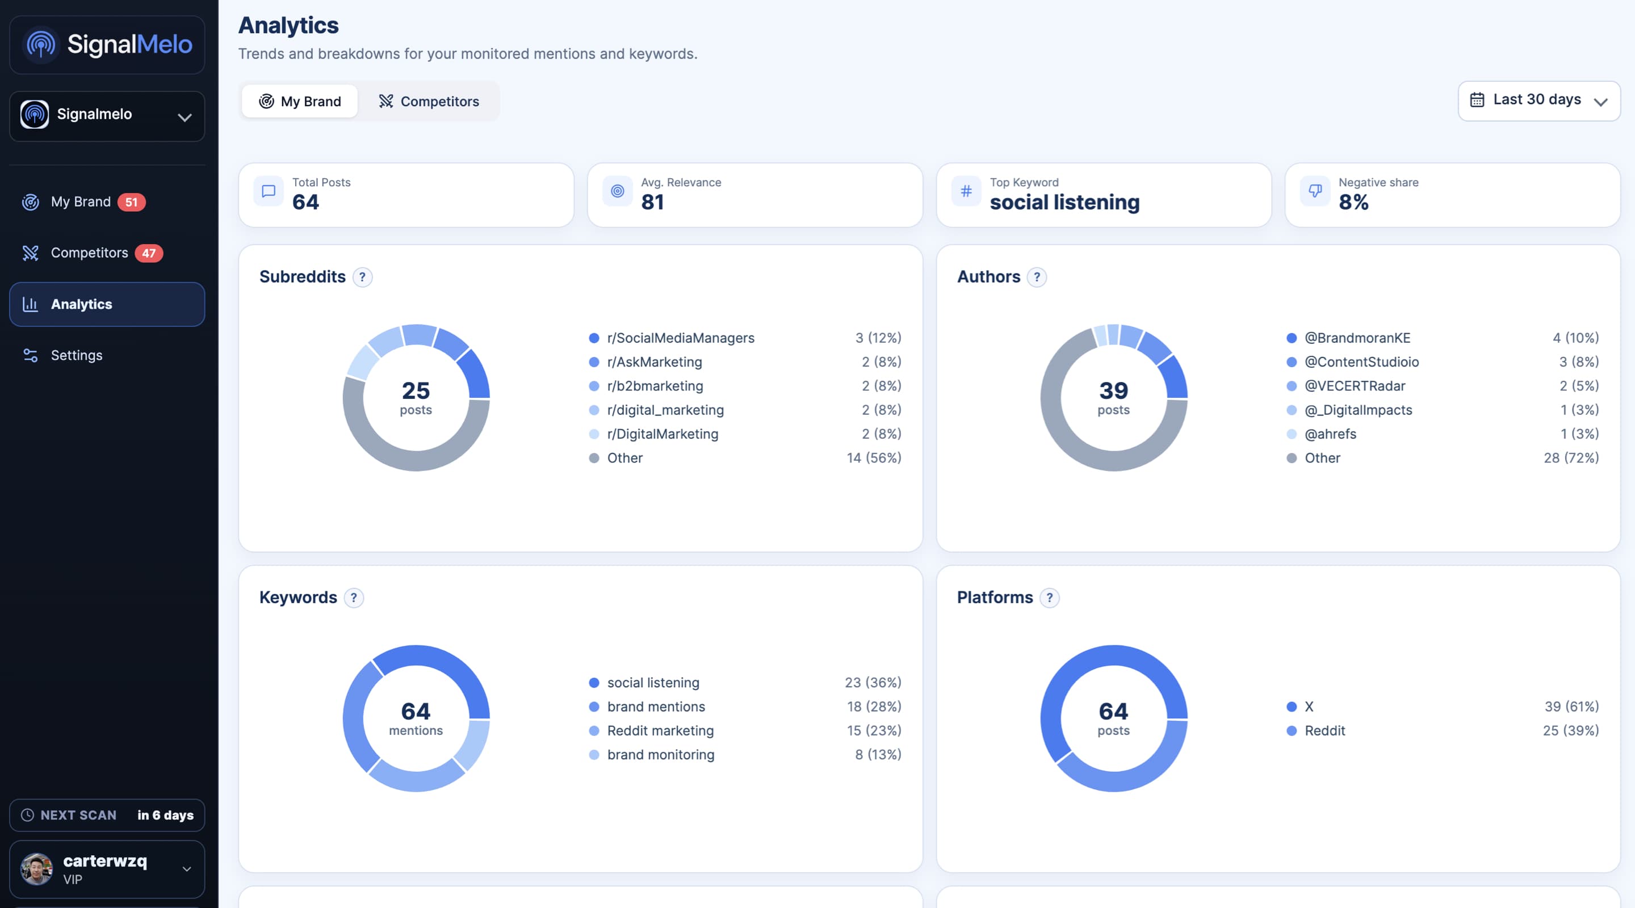Select Other in Authors legend
1635x908 pixels.
(x=1443, y=458)
